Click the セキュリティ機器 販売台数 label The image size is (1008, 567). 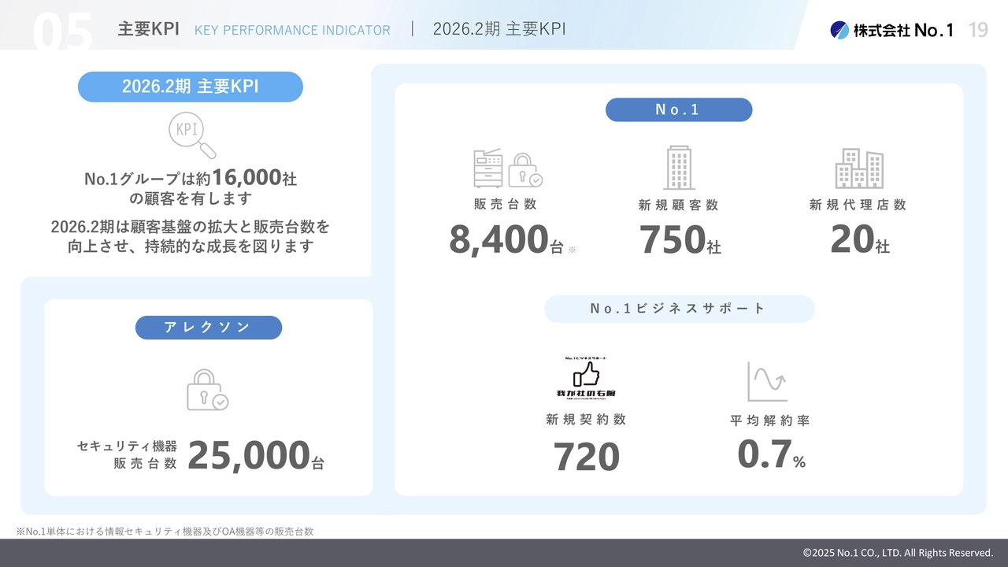pyautogui.click(x=128, y=454)
